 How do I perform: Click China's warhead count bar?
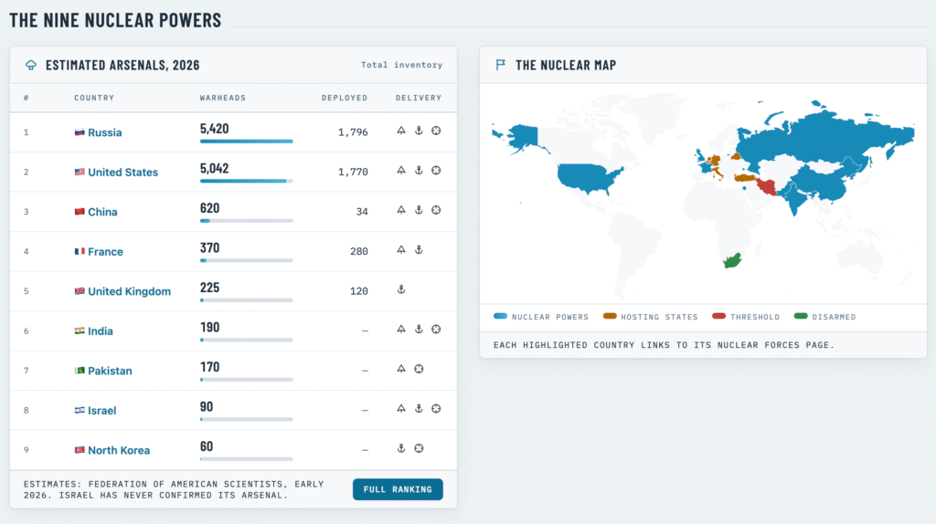pyautogui.click(x=247, y=221)
